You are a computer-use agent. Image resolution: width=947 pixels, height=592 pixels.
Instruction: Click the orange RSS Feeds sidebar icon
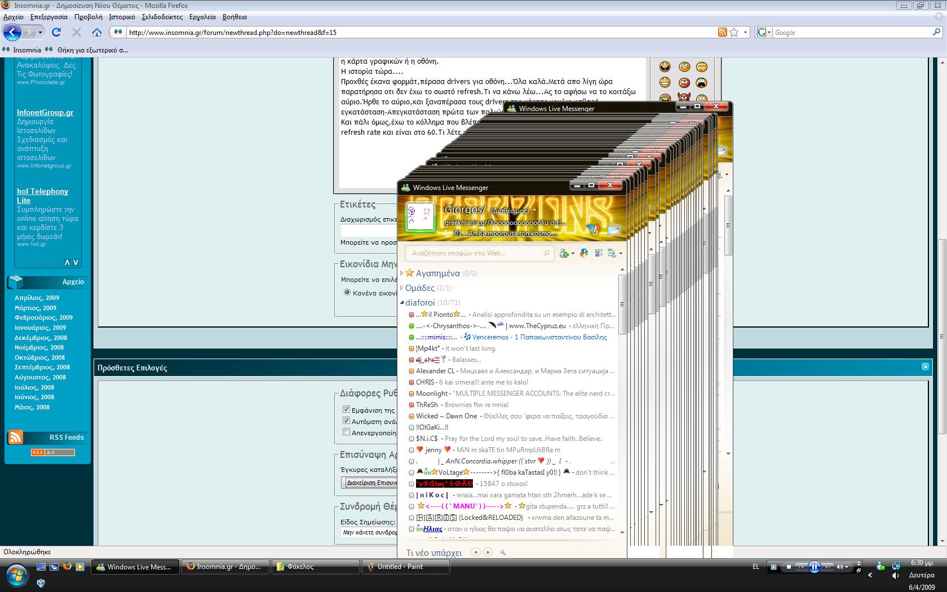pyautogui.click(x=15, y=437)
